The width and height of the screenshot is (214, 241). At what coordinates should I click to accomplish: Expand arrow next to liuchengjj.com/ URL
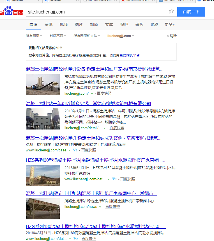(x=92, y=94)
